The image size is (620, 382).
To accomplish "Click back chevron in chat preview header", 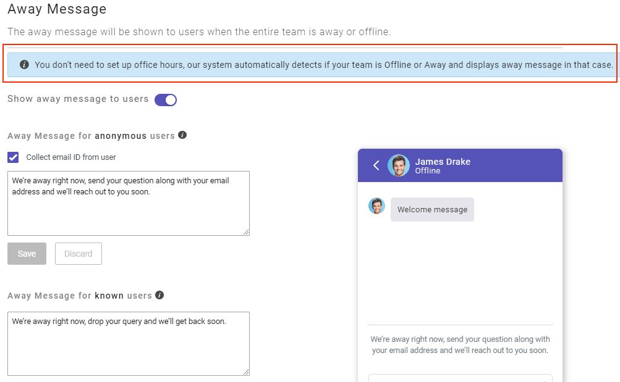I will click(x=376, y=165).
